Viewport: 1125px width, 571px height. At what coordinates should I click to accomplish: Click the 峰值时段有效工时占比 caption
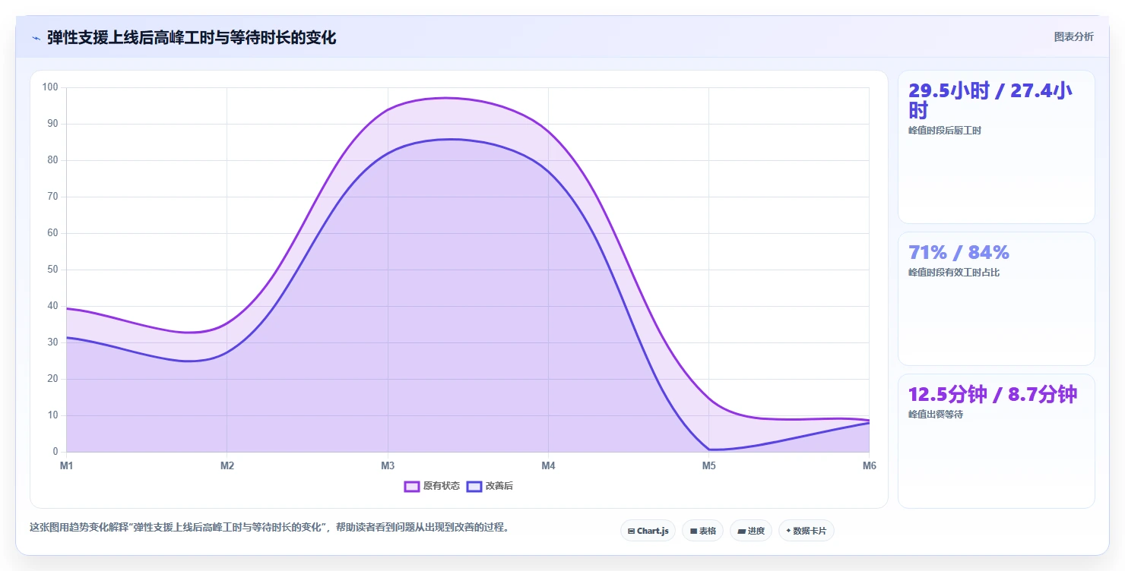954,273
